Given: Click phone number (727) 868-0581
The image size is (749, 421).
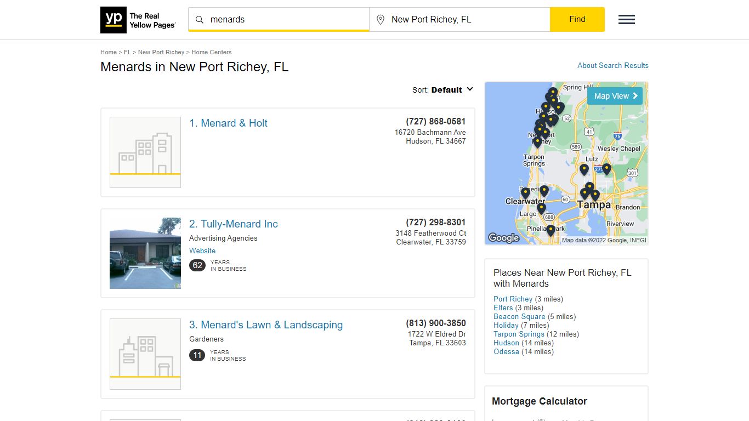Looking at the screenshot, I should point(436,121).
